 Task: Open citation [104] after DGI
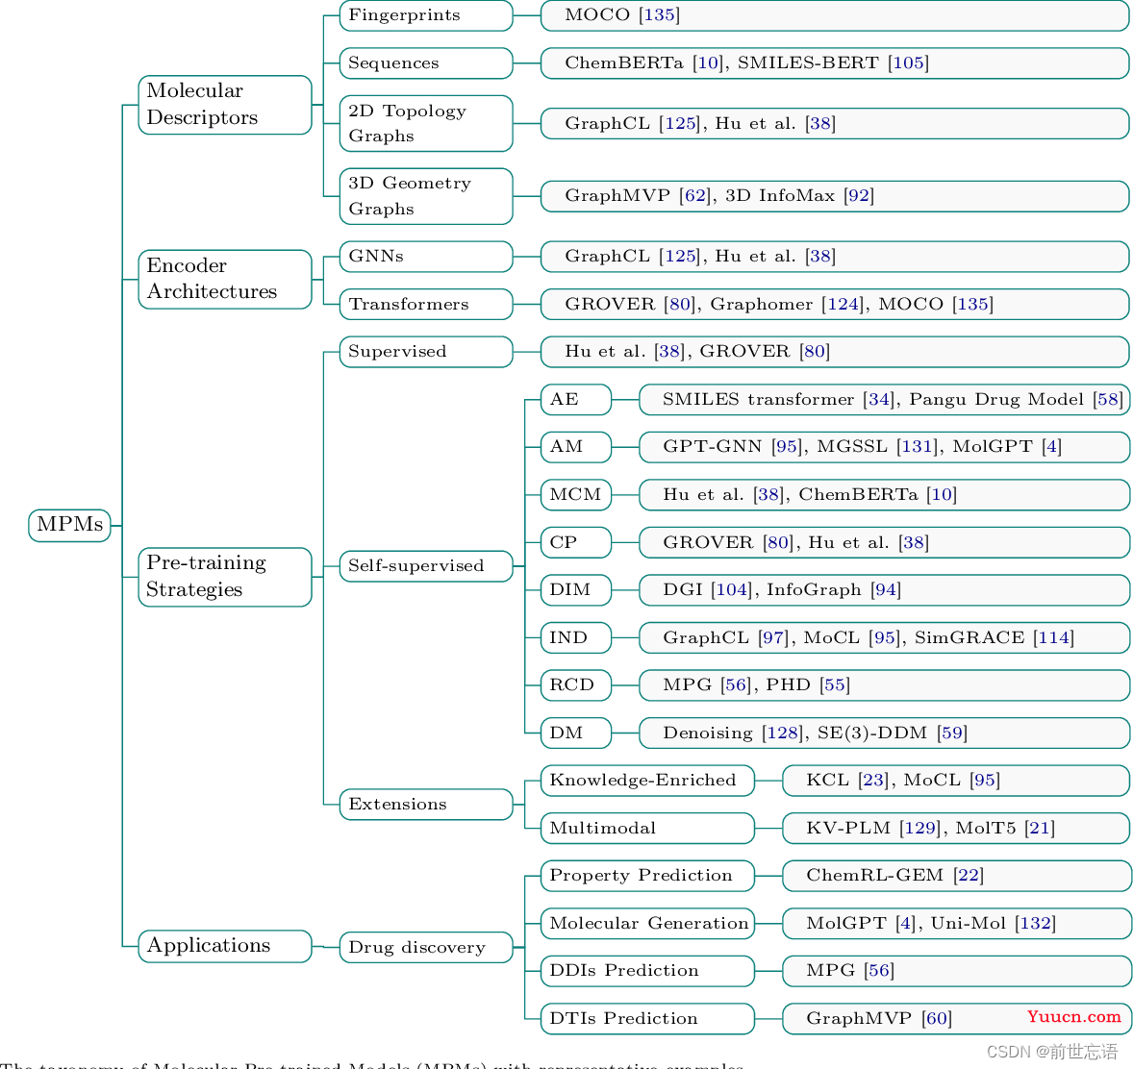click(x=732, y=590)
